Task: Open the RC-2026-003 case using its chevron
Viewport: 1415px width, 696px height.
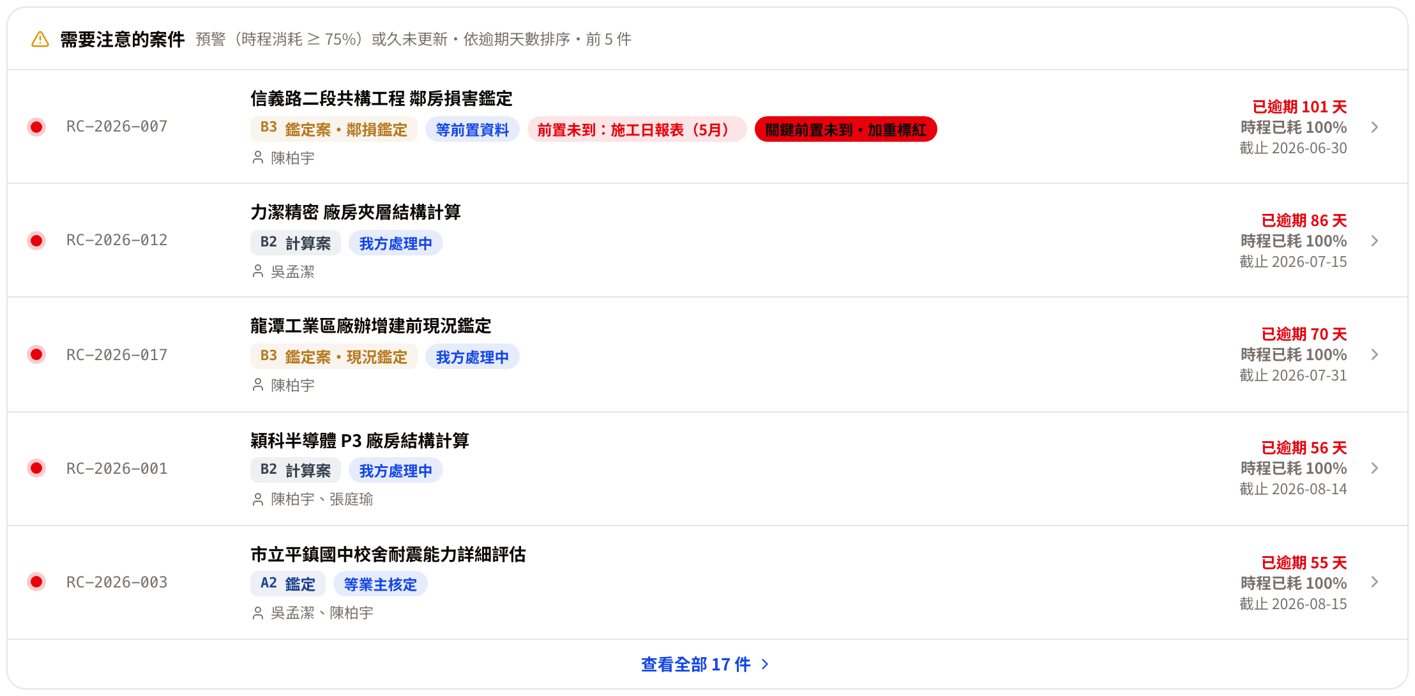Action: click(x=1375, y=582)
